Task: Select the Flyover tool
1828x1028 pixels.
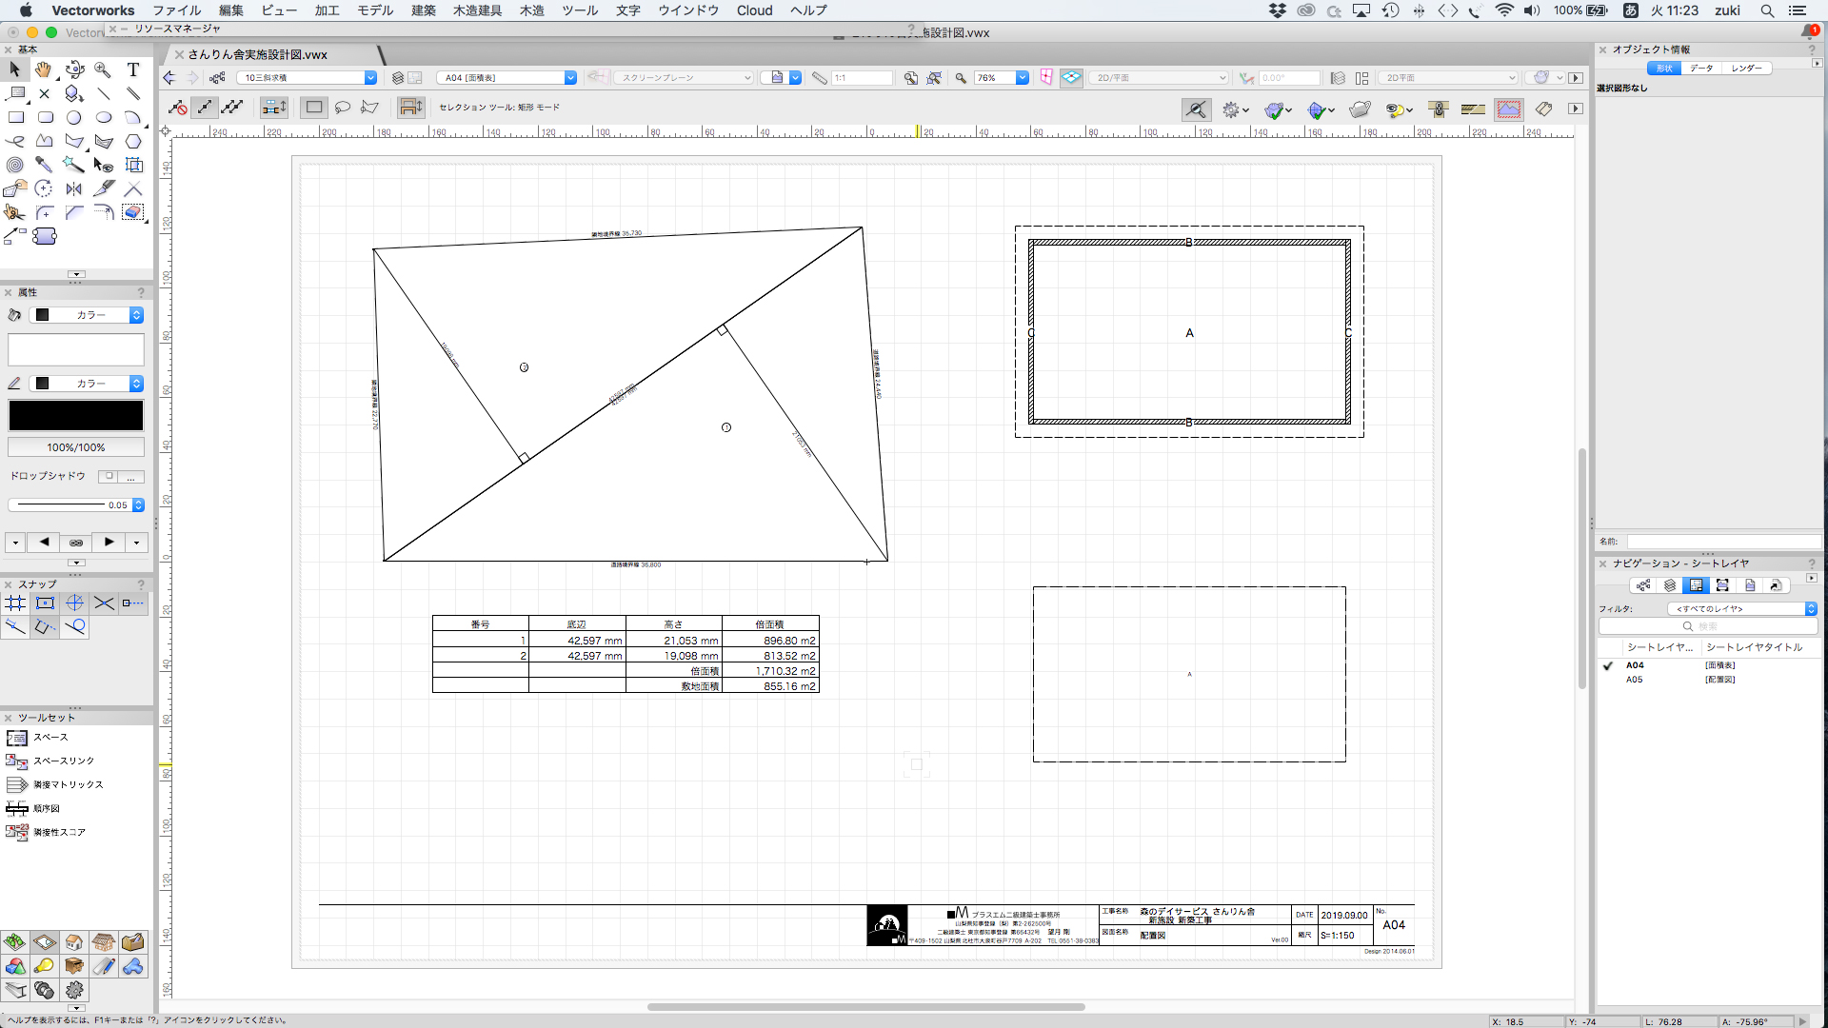Action: [74, 69]
